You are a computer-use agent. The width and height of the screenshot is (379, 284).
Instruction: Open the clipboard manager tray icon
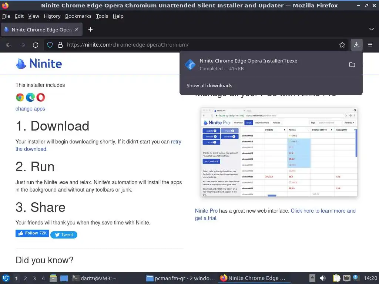pos(336,278)
